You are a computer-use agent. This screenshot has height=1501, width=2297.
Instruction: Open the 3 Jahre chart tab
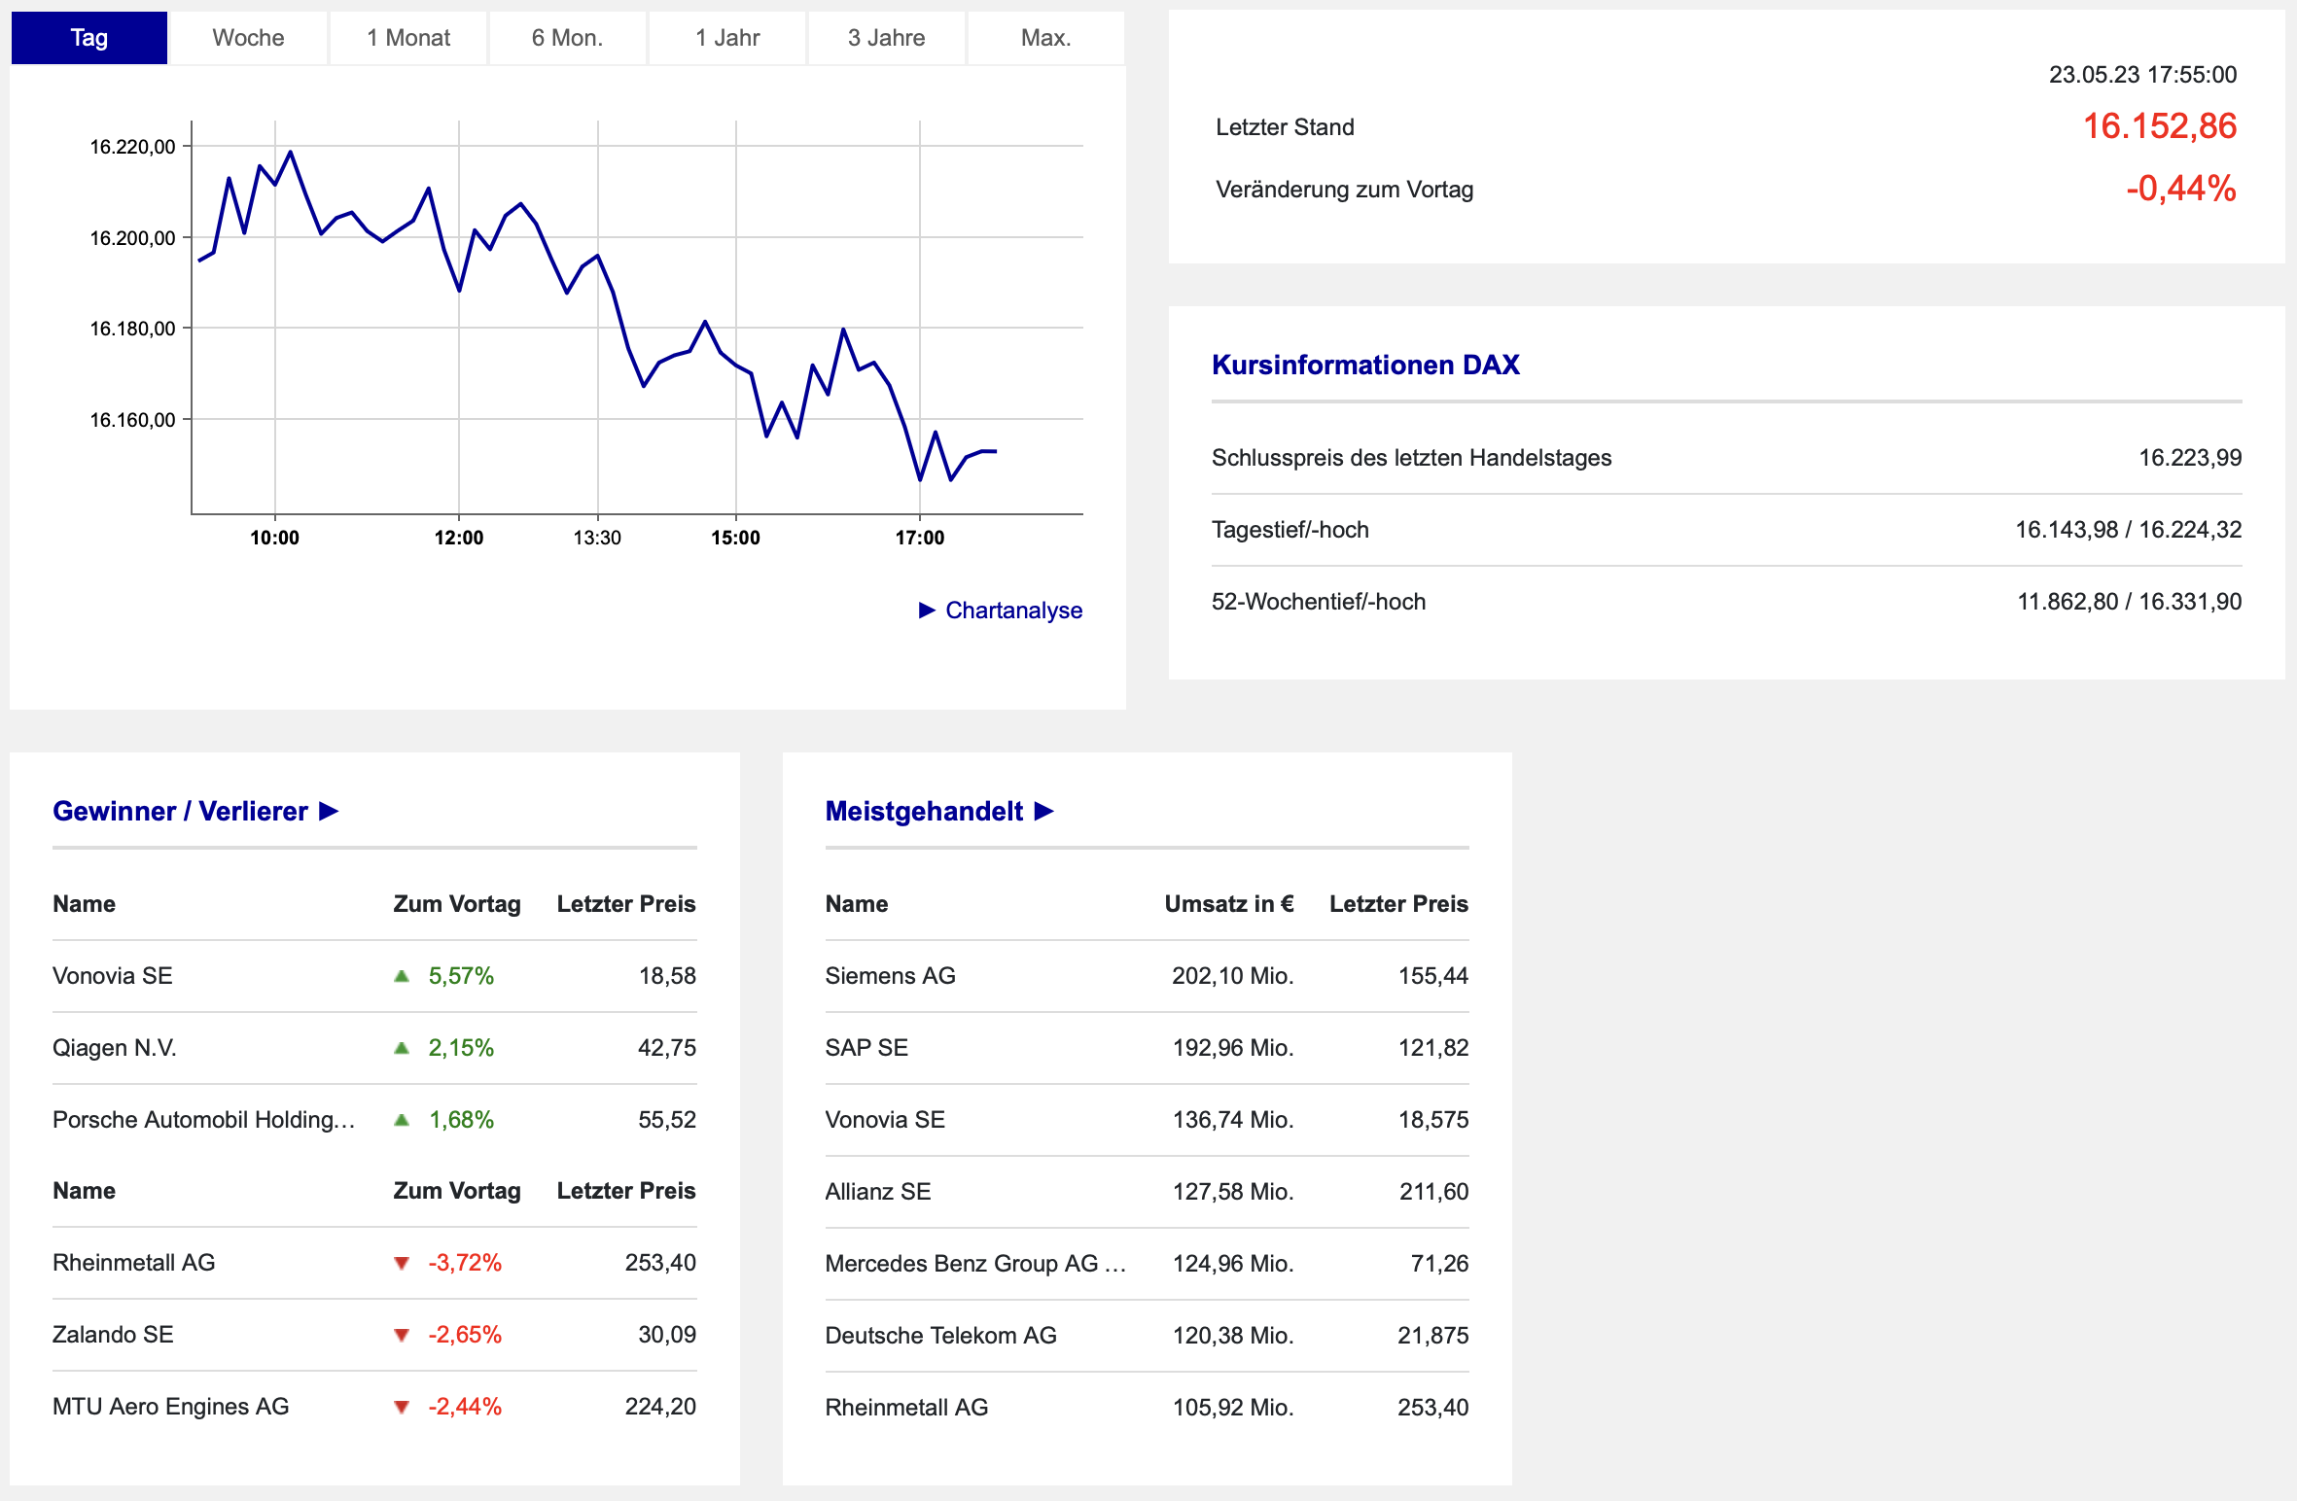pyautogui.click(x=887, y=38)
